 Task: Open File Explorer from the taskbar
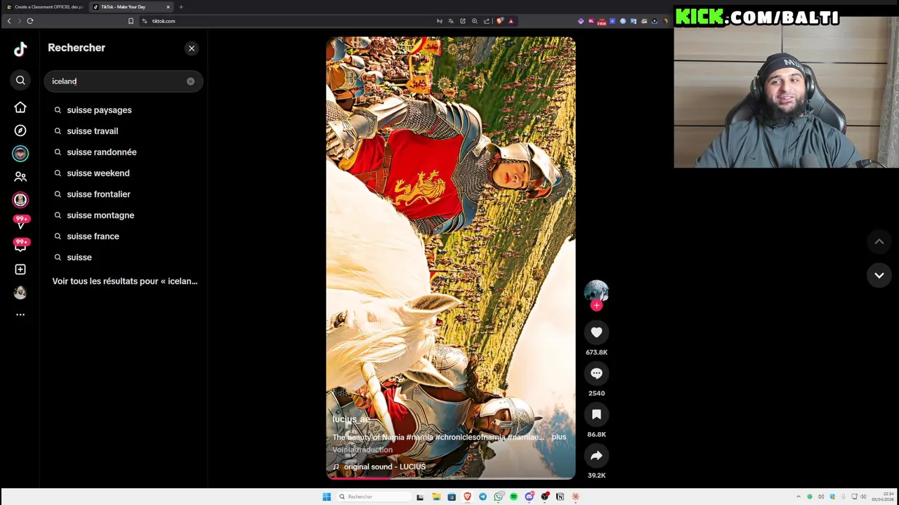tap(436, 497)
